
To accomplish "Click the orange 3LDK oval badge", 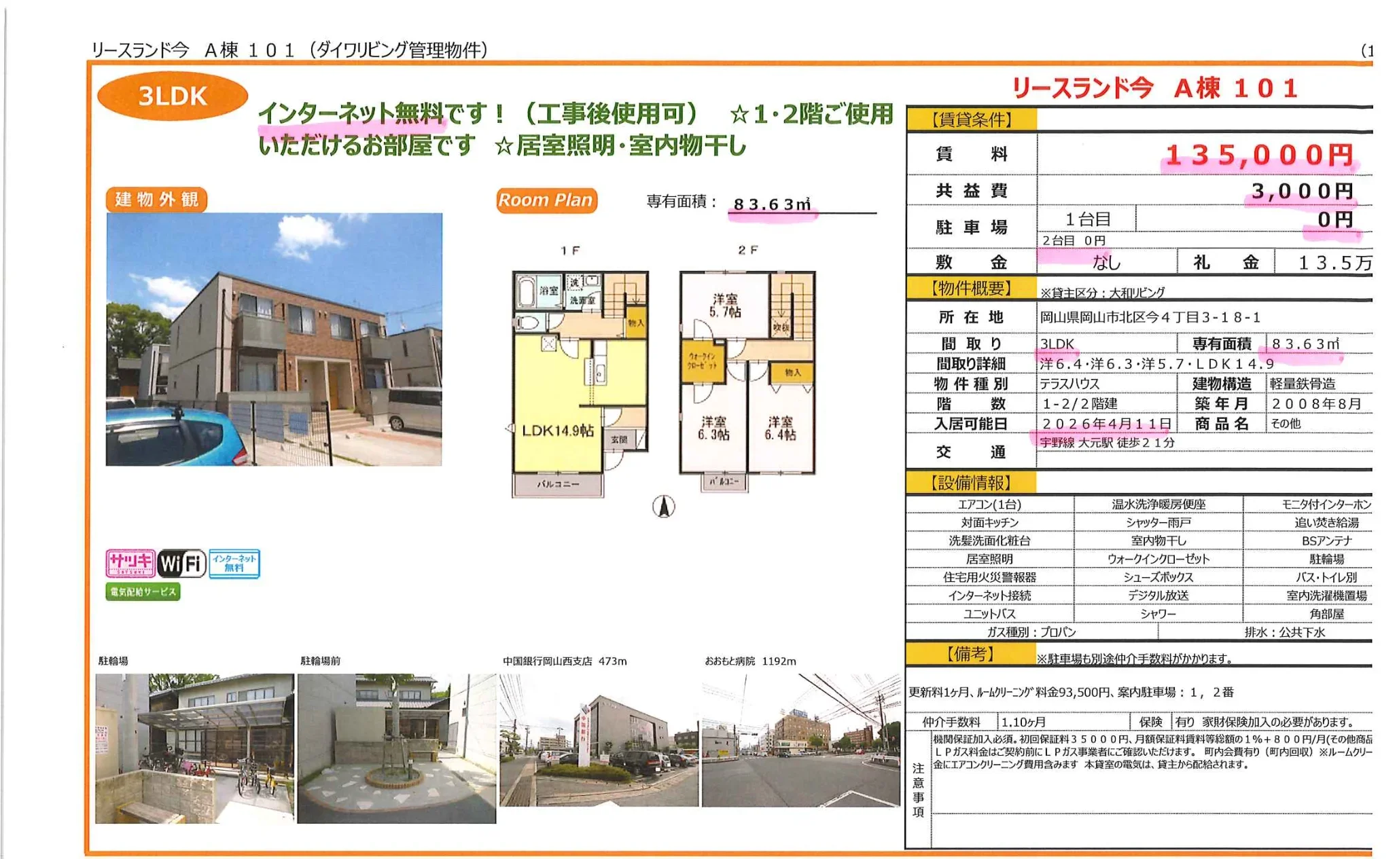I will 173,96.
